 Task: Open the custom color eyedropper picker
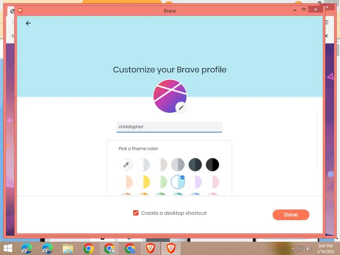[126, 165]
